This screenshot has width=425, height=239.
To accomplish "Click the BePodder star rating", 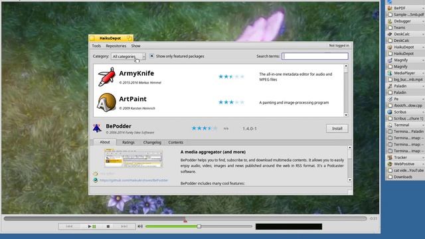I will [x=205, y=128].
